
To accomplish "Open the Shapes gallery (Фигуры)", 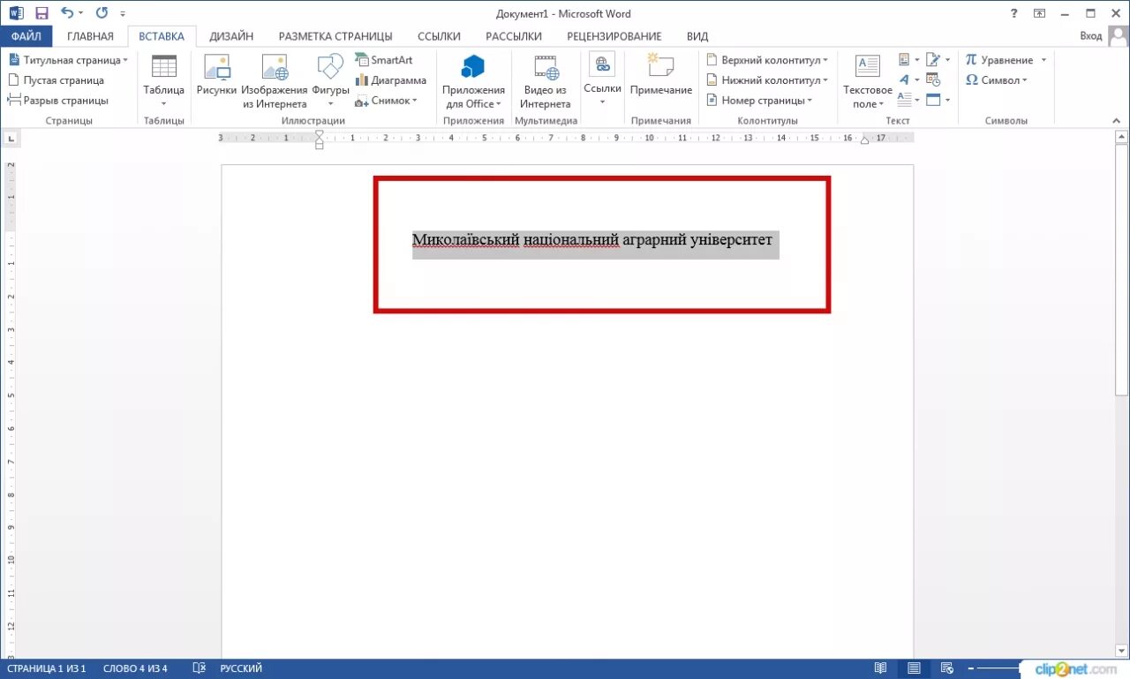I will pyautogui.click(x=330, y=81).
